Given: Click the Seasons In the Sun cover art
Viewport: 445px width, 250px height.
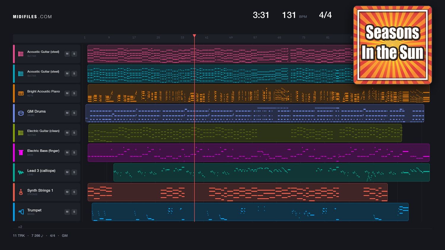Looking at the screenshot, I should click(x=392, y=45).
